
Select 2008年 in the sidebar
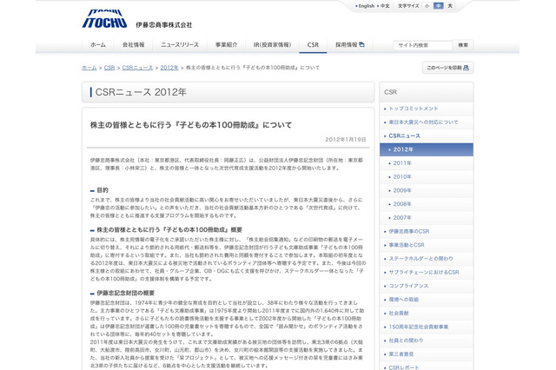tap(427, 204)
